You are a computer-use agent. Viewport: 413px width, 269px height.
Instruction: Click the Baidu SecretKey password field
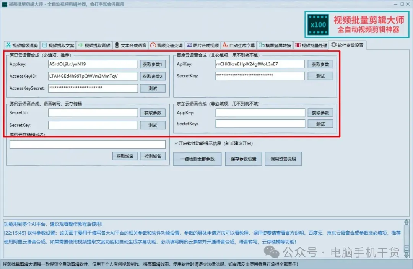(x=260, y=76)
